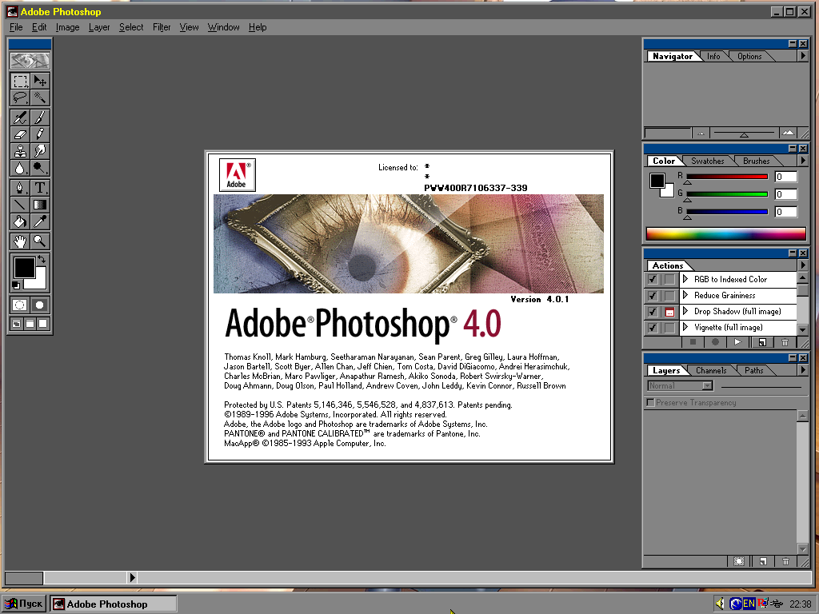
Task: Click the Пуск Start button on taskbar
Action: tap(24, 604)
